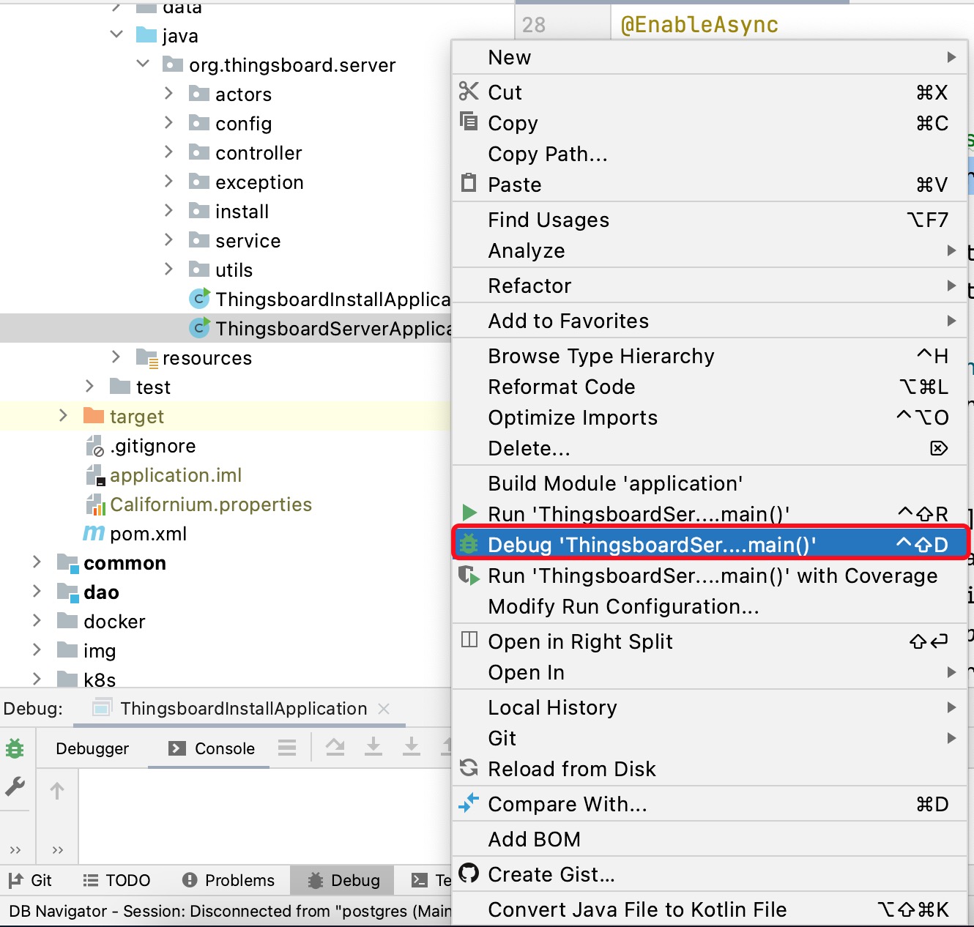Select Convert Java File to Kotlin File

pyautogui.click(x=709, y=909)
